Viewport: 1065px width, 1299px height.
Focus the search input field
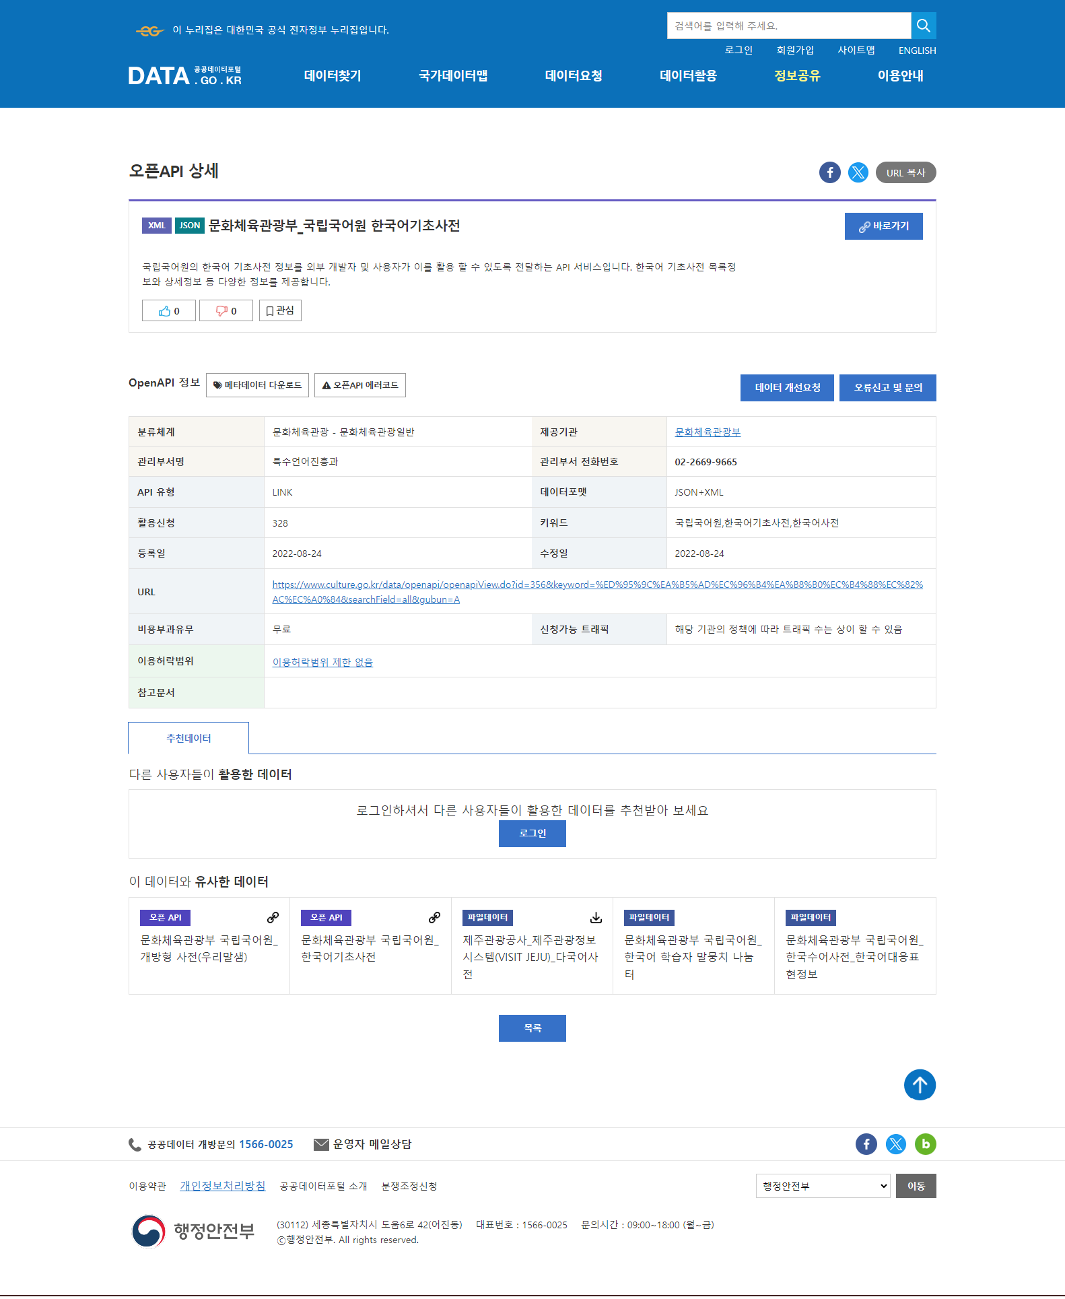(788, 26)
